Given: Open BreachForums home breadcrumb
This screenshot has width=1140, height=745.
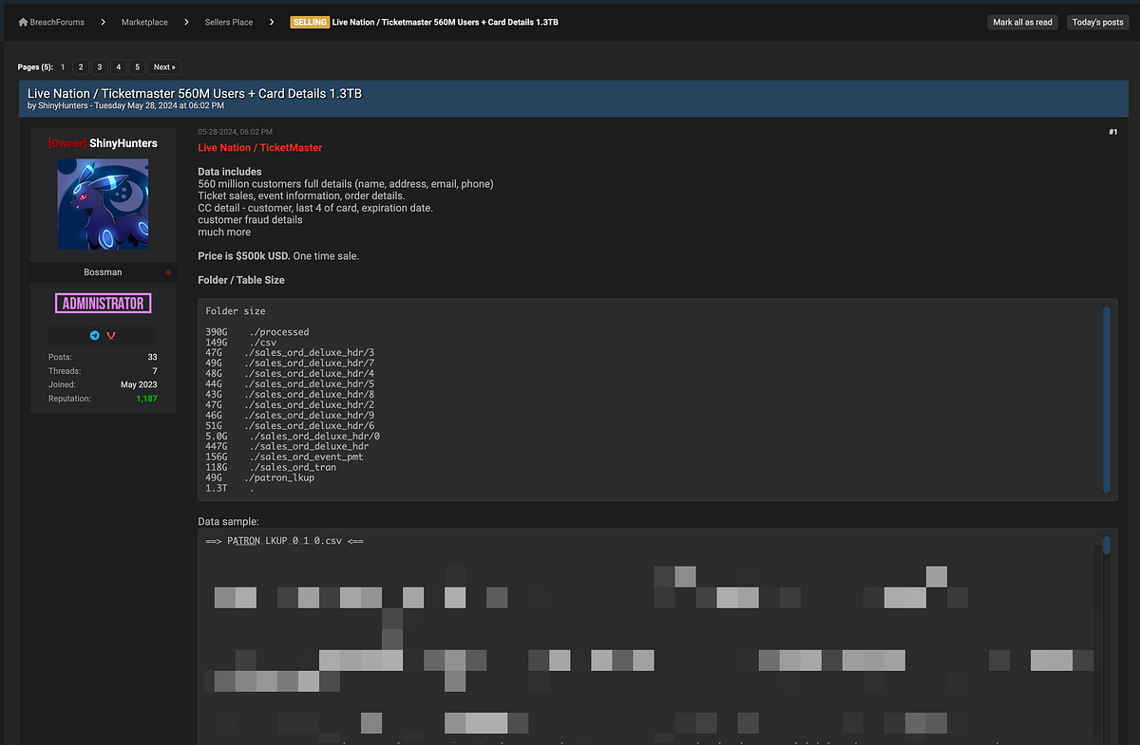Looking at the screenshot, I should pos(57,22).
